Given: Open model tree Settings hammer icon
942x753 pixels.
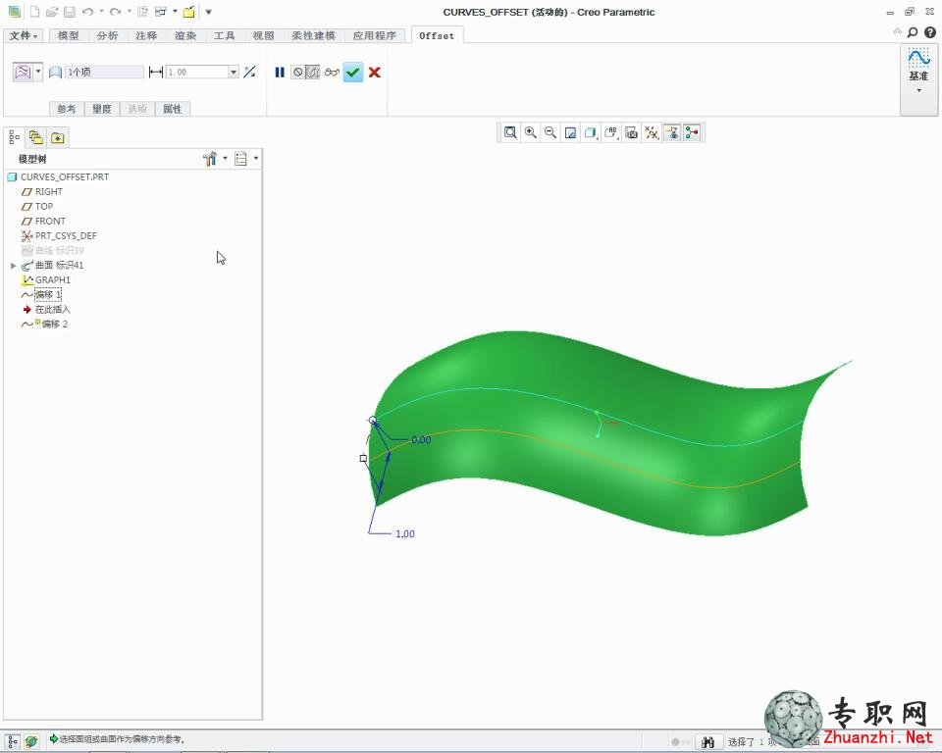Looking at the screenshot, I should pos(210,159).
